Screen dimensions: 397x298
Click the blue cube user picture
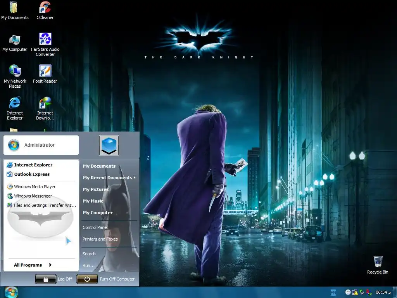pyautogui.click(x=109, y=146)
